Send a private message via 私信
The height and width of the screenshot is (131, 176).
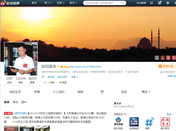63,82
